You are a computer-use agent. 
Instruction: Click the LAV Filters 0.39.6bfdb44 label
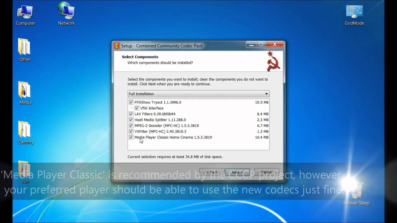[155, 114]
